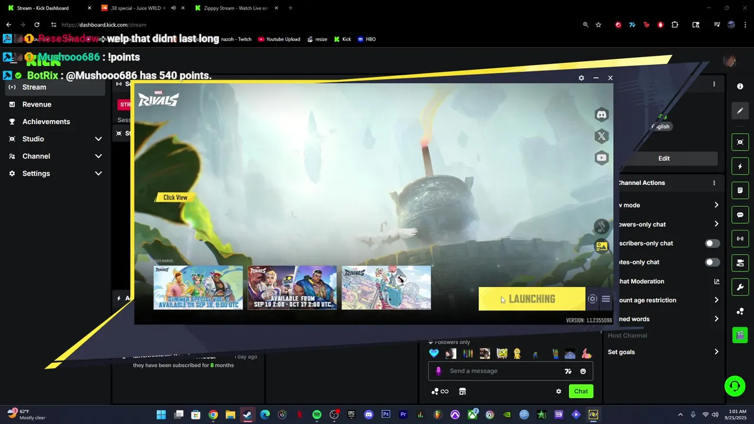
Task: Open Spotify from the Windows taskbar
Action: [x=317, y=415]
